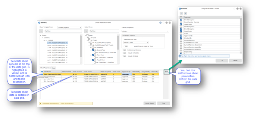Click the sheet template Filter field
Screen dimensions: 256x120
[x=63, y=31]
